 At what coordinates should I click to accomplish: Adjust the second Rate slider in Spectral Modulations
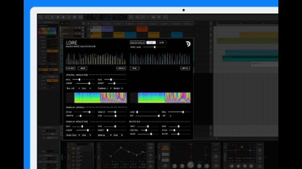pyautogui.click(x=115, y=80)
